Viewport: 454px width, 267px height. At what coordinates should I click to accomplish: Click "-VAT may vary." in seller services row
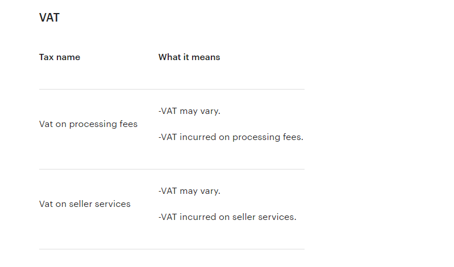[x=189, y=191]
